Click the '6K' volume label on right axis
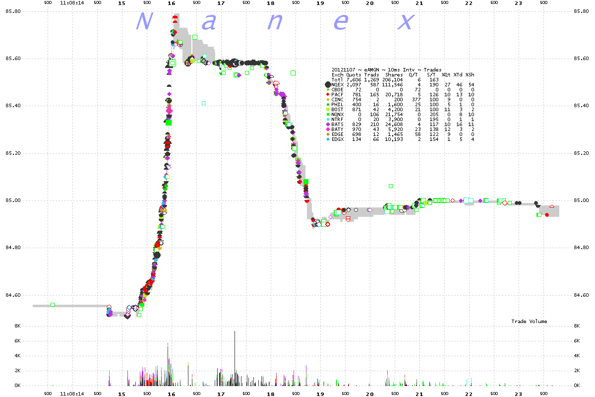The height and width of the screenshot is (397, 595). coord(577,341)
